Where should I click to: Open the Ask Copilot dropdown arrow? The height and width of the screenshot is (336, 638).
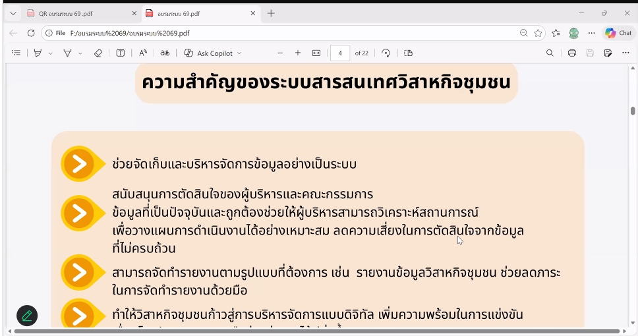click(x=239, y=53)
